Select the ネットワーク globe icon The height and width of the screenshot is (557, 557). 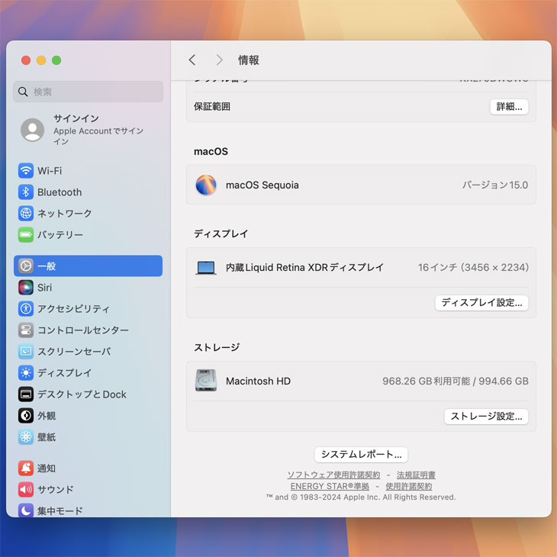(x=26, y=214)
